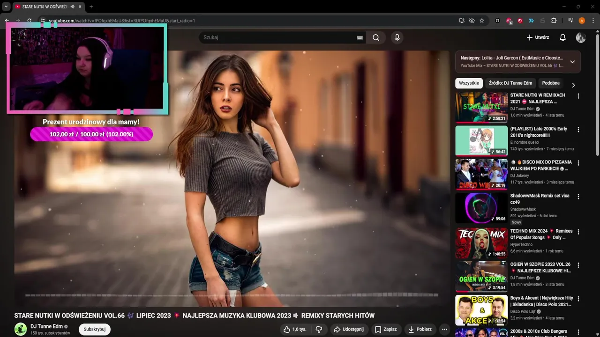Click the Disco Polo Lajf channel name
This screenshot has height=337, width=600.
523,311
